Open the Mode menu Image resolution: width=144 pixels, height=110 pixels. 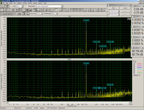[11, 3]
